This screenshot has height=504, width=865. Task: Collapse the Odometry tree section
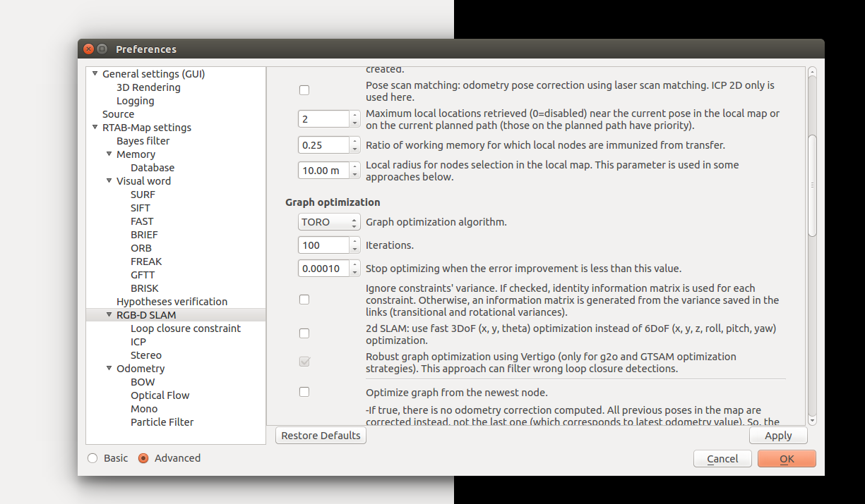pos(109,369)
